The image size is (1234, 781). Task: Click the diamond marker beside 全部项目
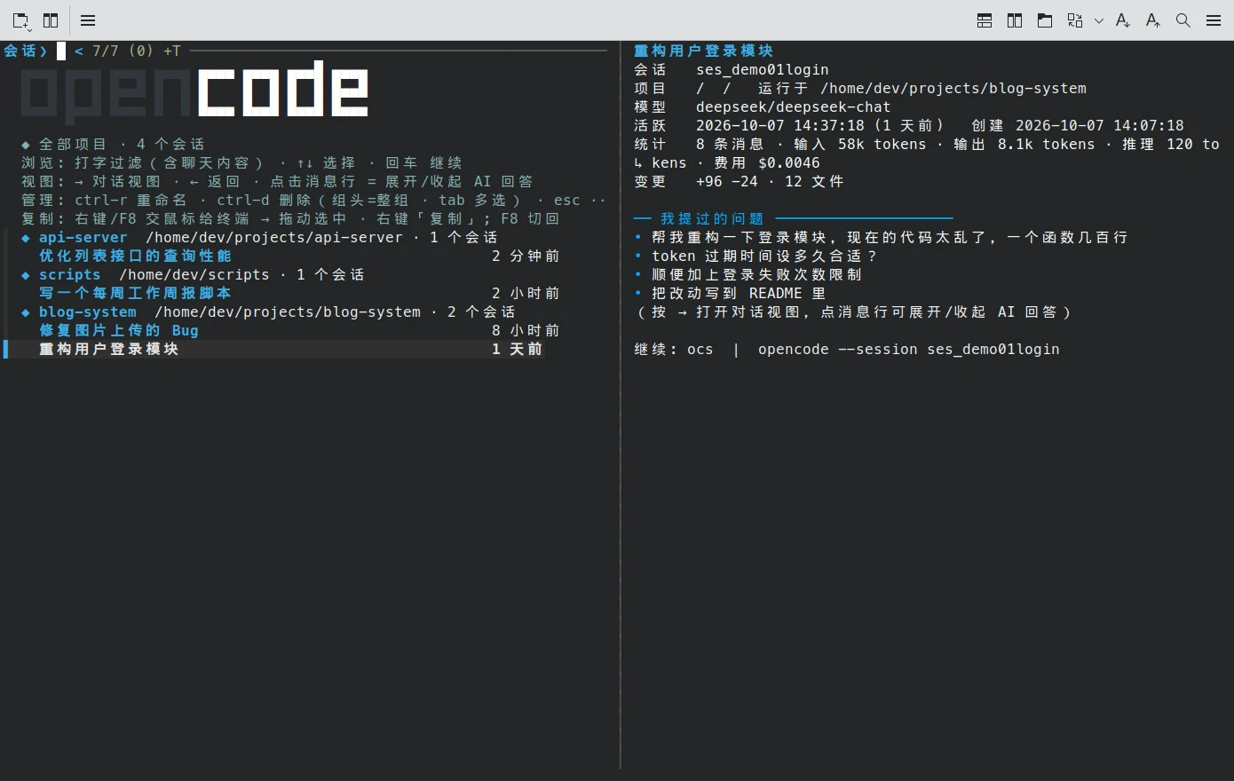coord(26,145)
